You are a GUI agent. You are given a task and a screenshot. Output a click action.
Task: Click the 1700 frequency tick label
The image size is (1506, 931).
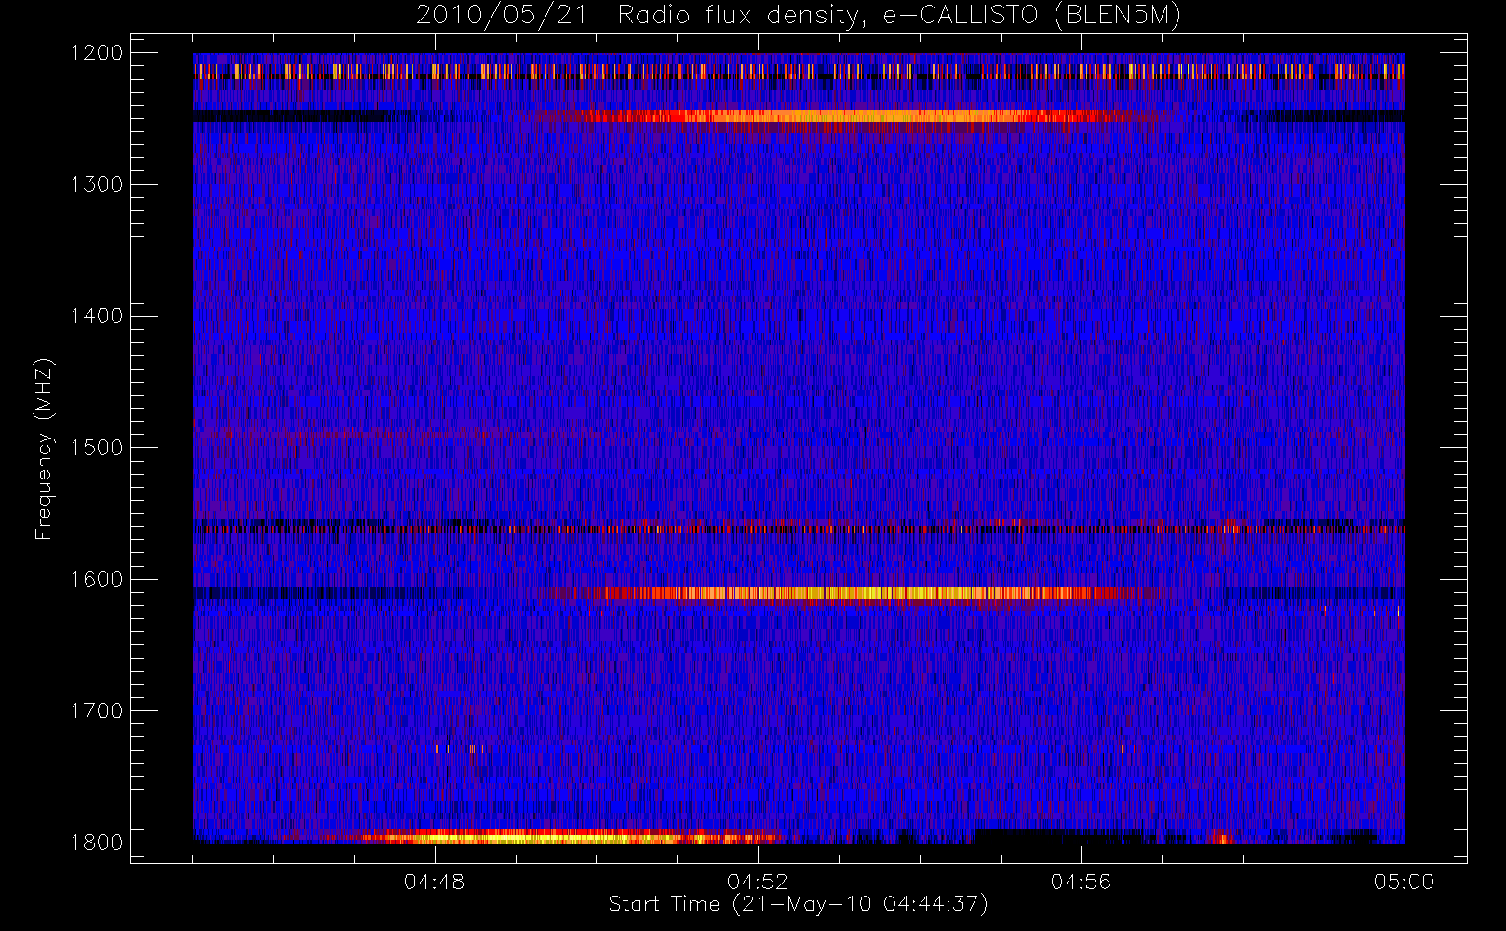coord(97,711)
